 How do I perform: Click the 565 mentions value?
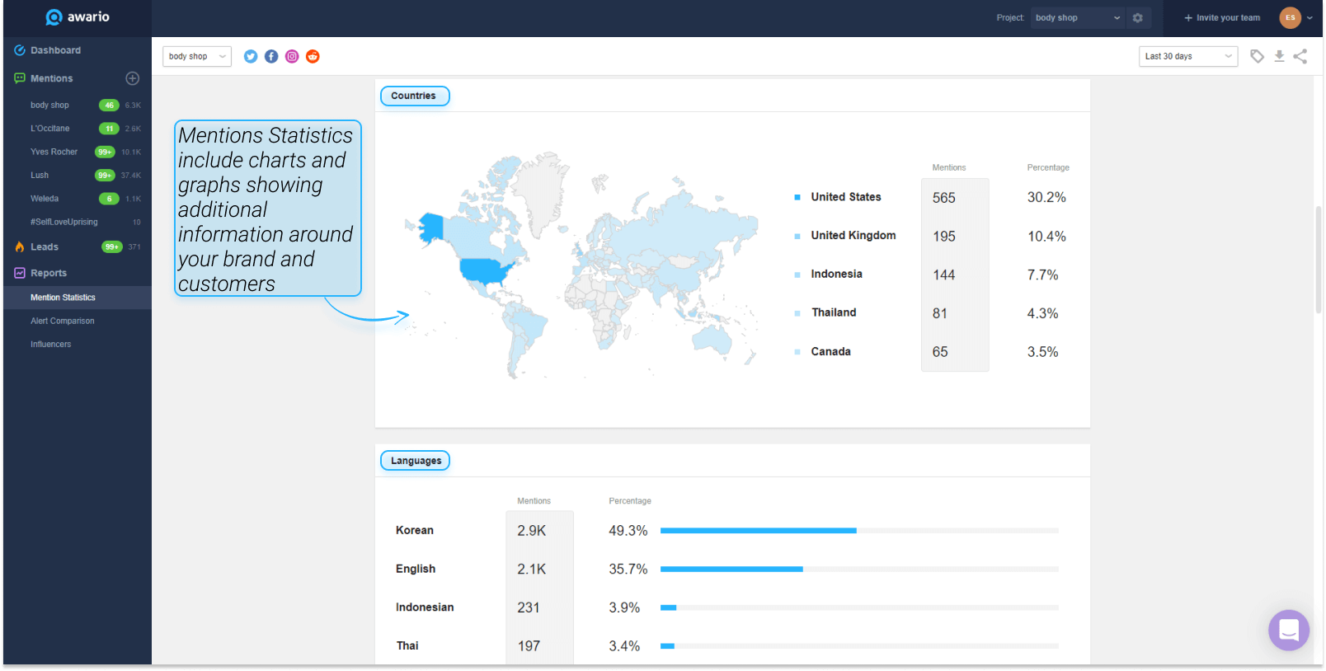pos(944,198)
